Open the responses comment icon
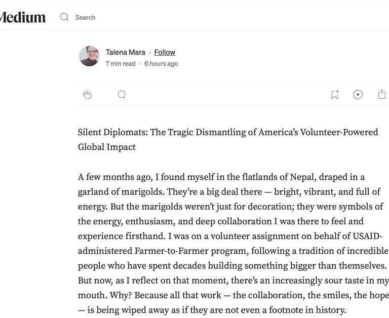Viewport: 389px width, 318px height. [x=122, y=95]
